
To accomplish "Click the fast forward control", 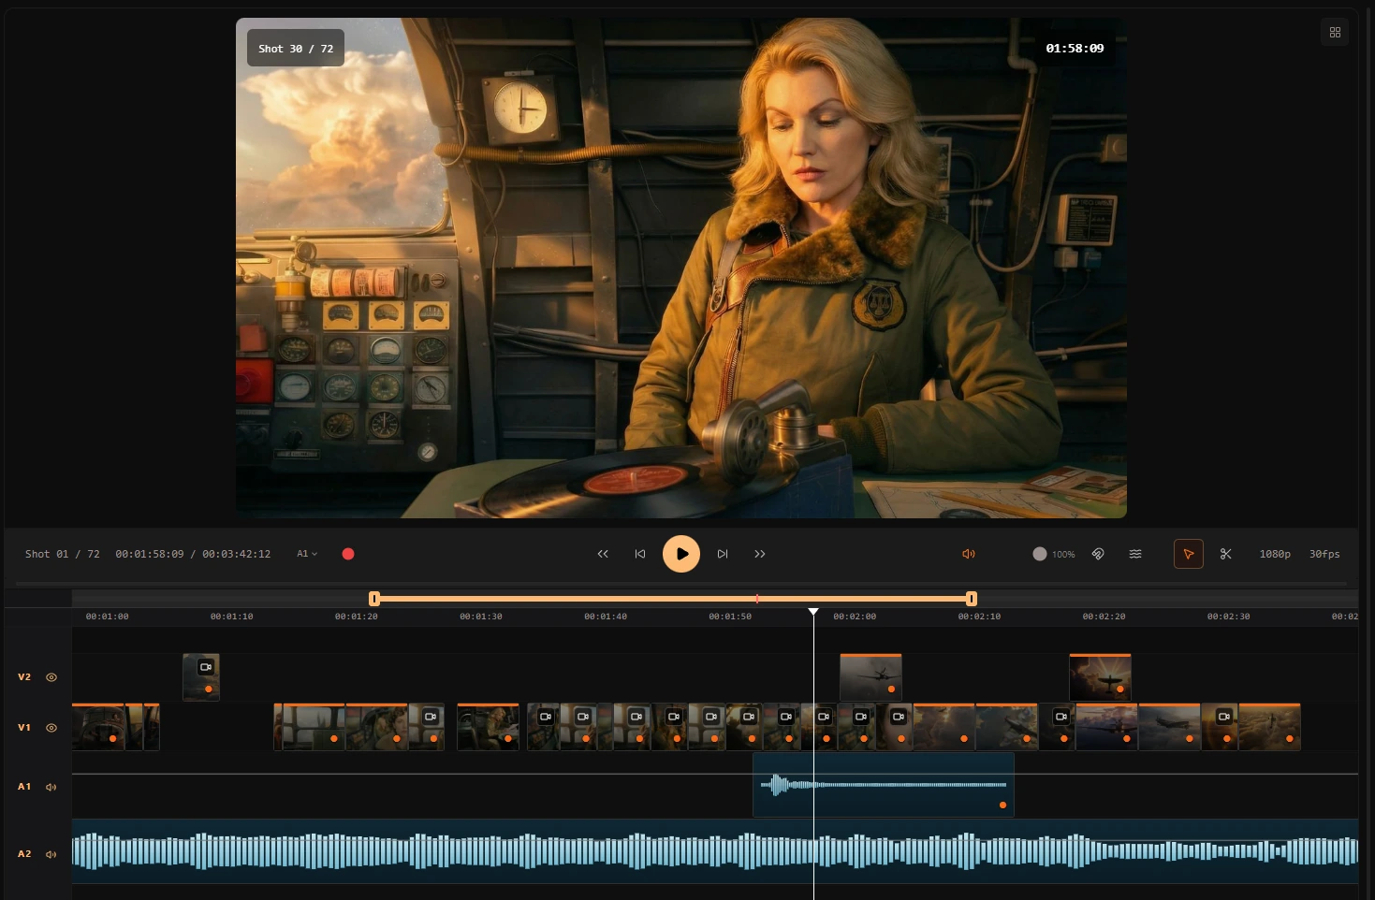I will tap(760, 554).
